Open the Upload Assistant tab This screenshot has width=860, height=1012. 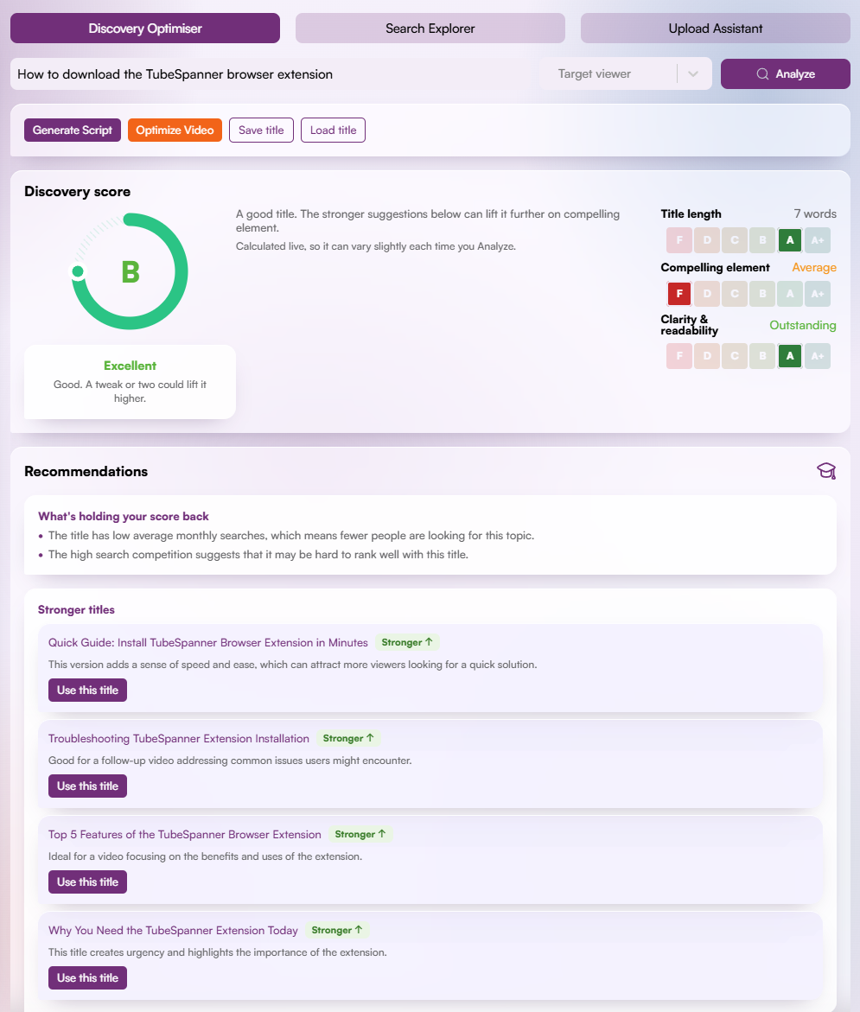coord(716,29)
